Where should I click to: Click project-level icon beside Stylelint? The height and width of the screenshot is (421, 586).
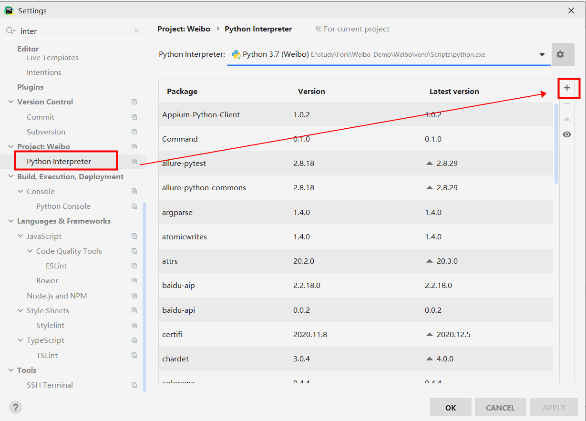pyautogui.click(x=134, y=326)
